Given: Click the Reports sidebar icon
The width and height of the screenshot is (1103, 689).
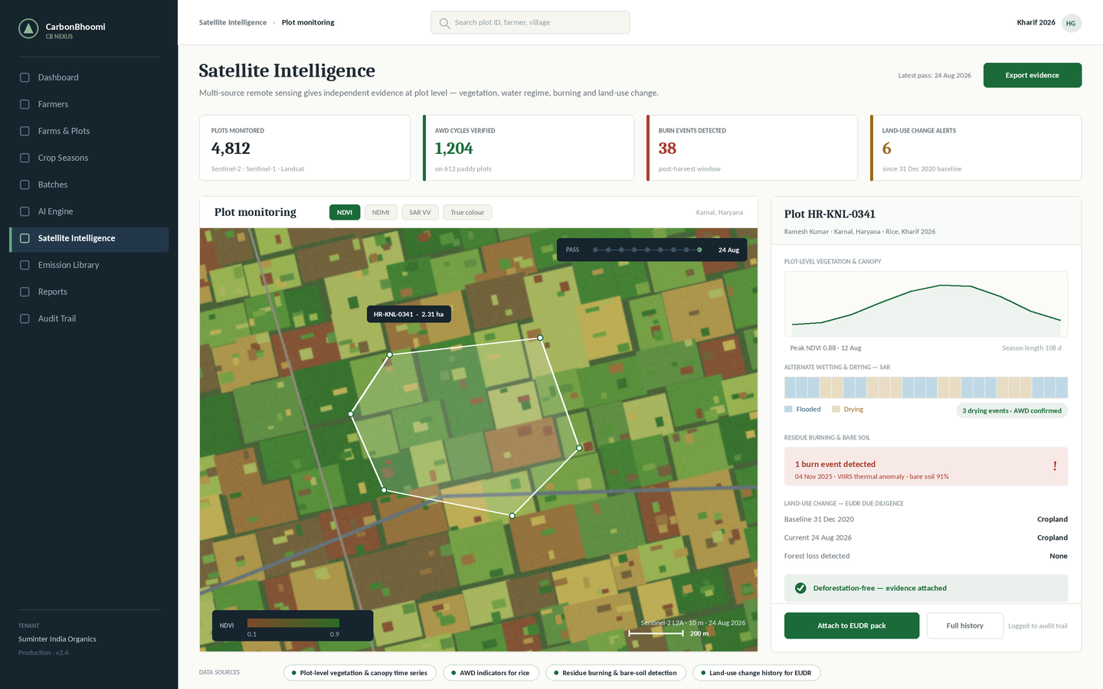Looking at the screenshot, I should pyautogui.click(x=25, y=292).
